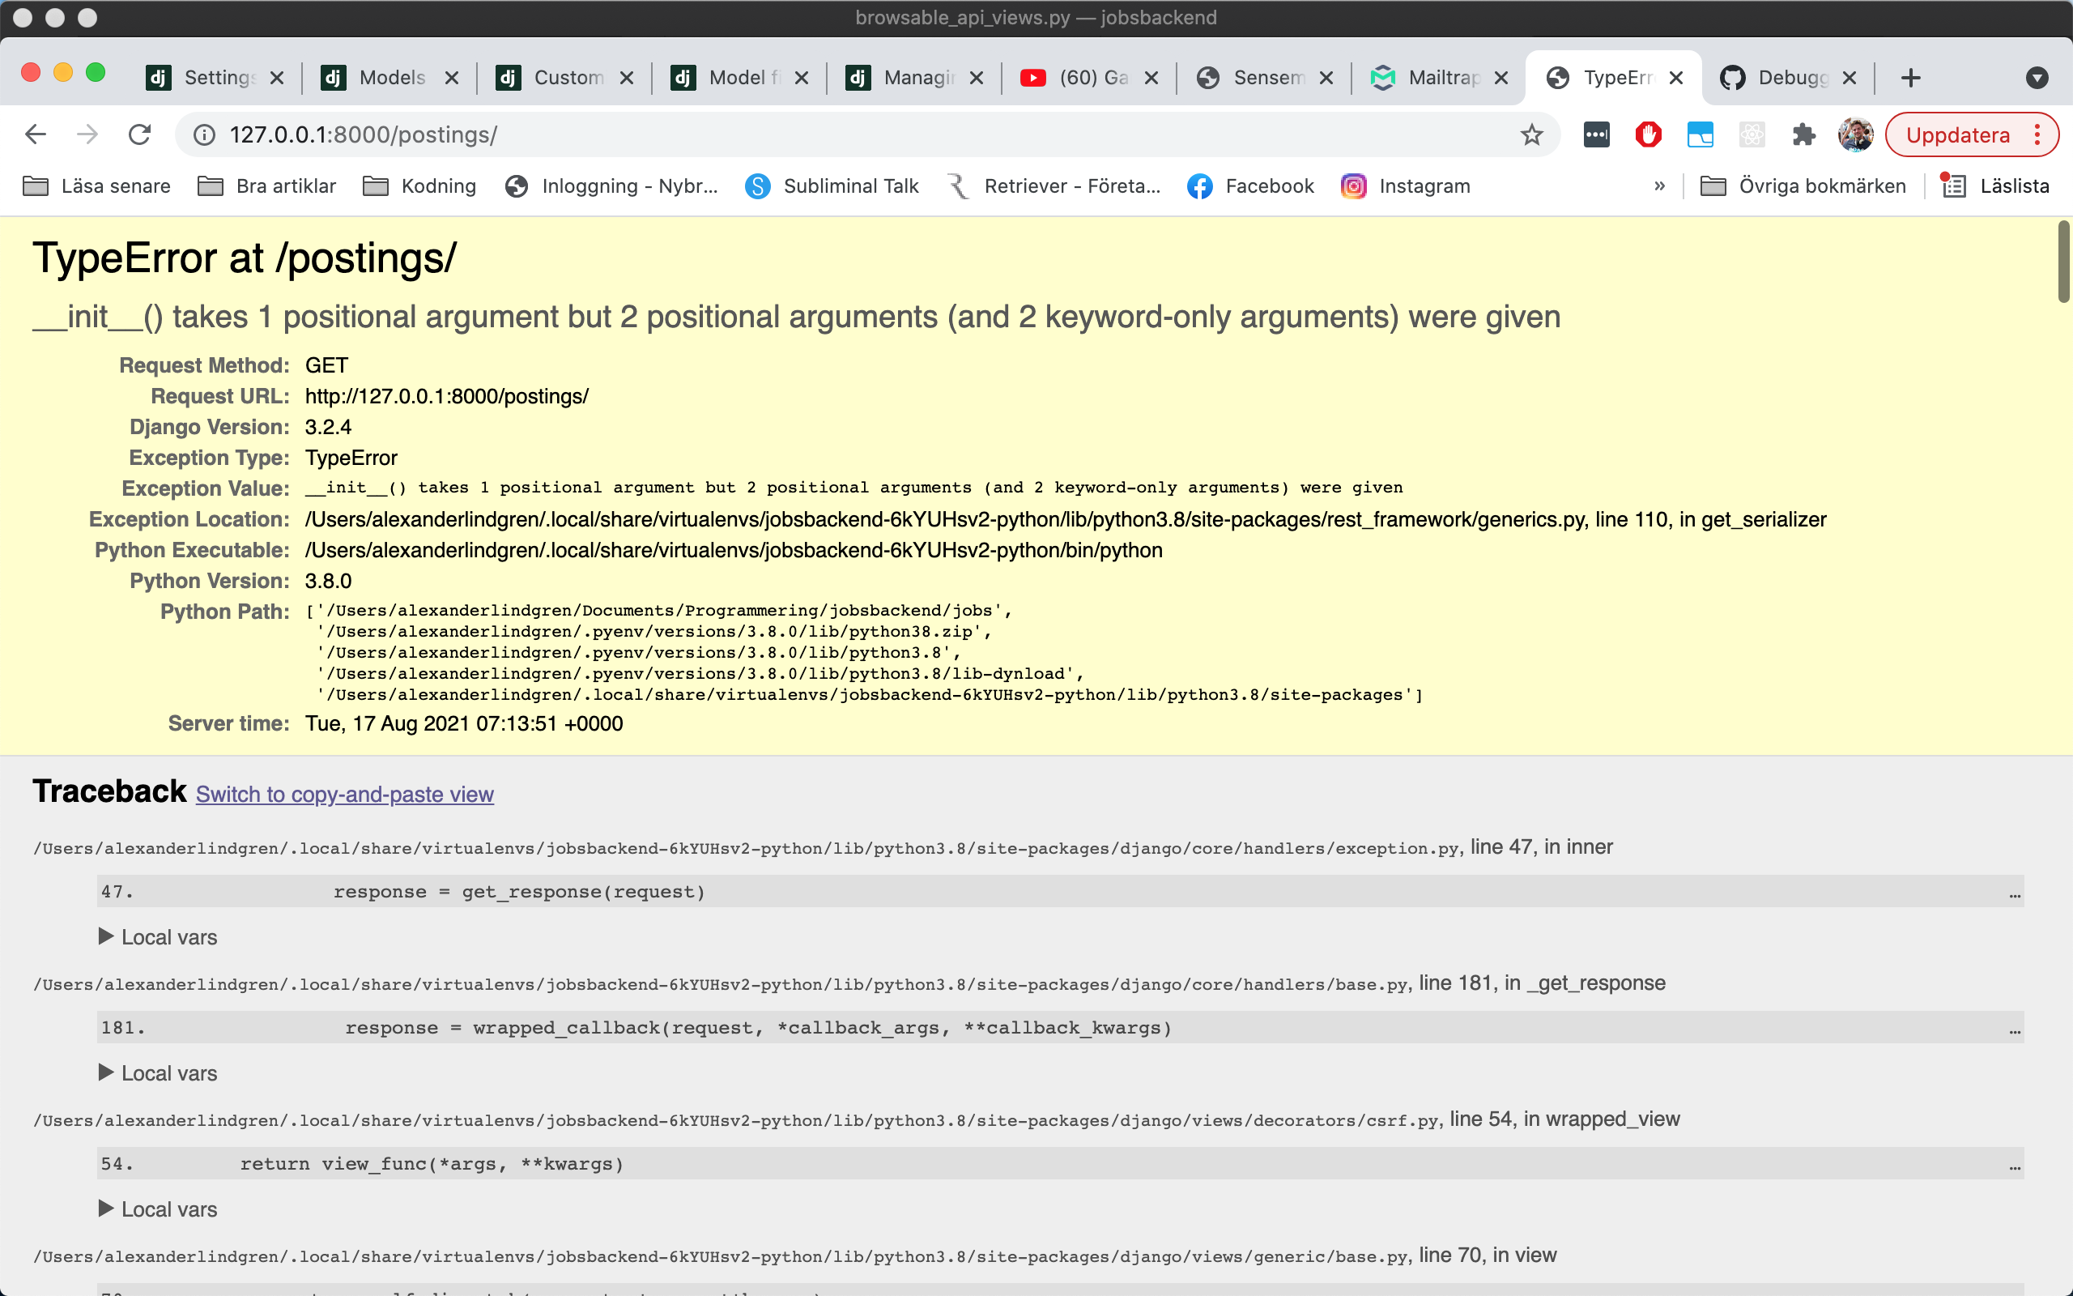
Task: Open the bookmarks overflow chevron
Action: (1660, 185)
